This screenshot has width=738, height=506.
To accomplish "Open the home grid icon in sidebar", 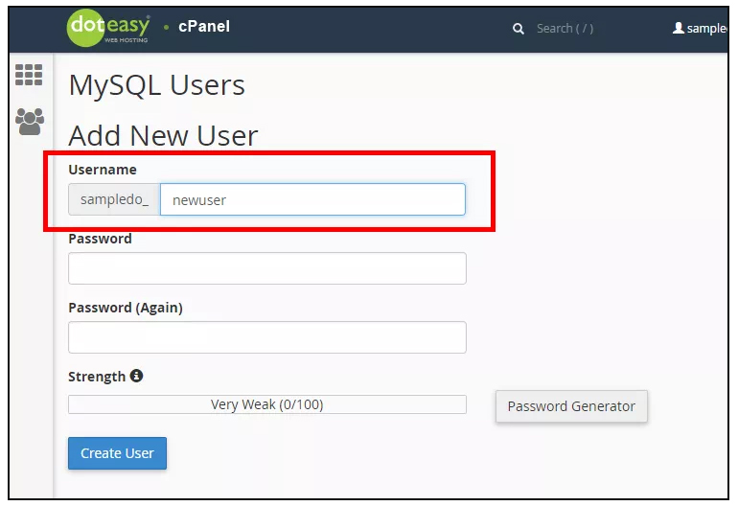I will (x=29, y=75).
